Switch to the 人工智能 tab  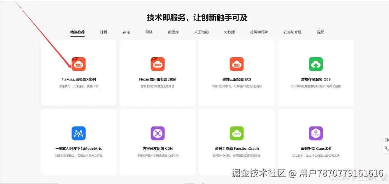202,32
